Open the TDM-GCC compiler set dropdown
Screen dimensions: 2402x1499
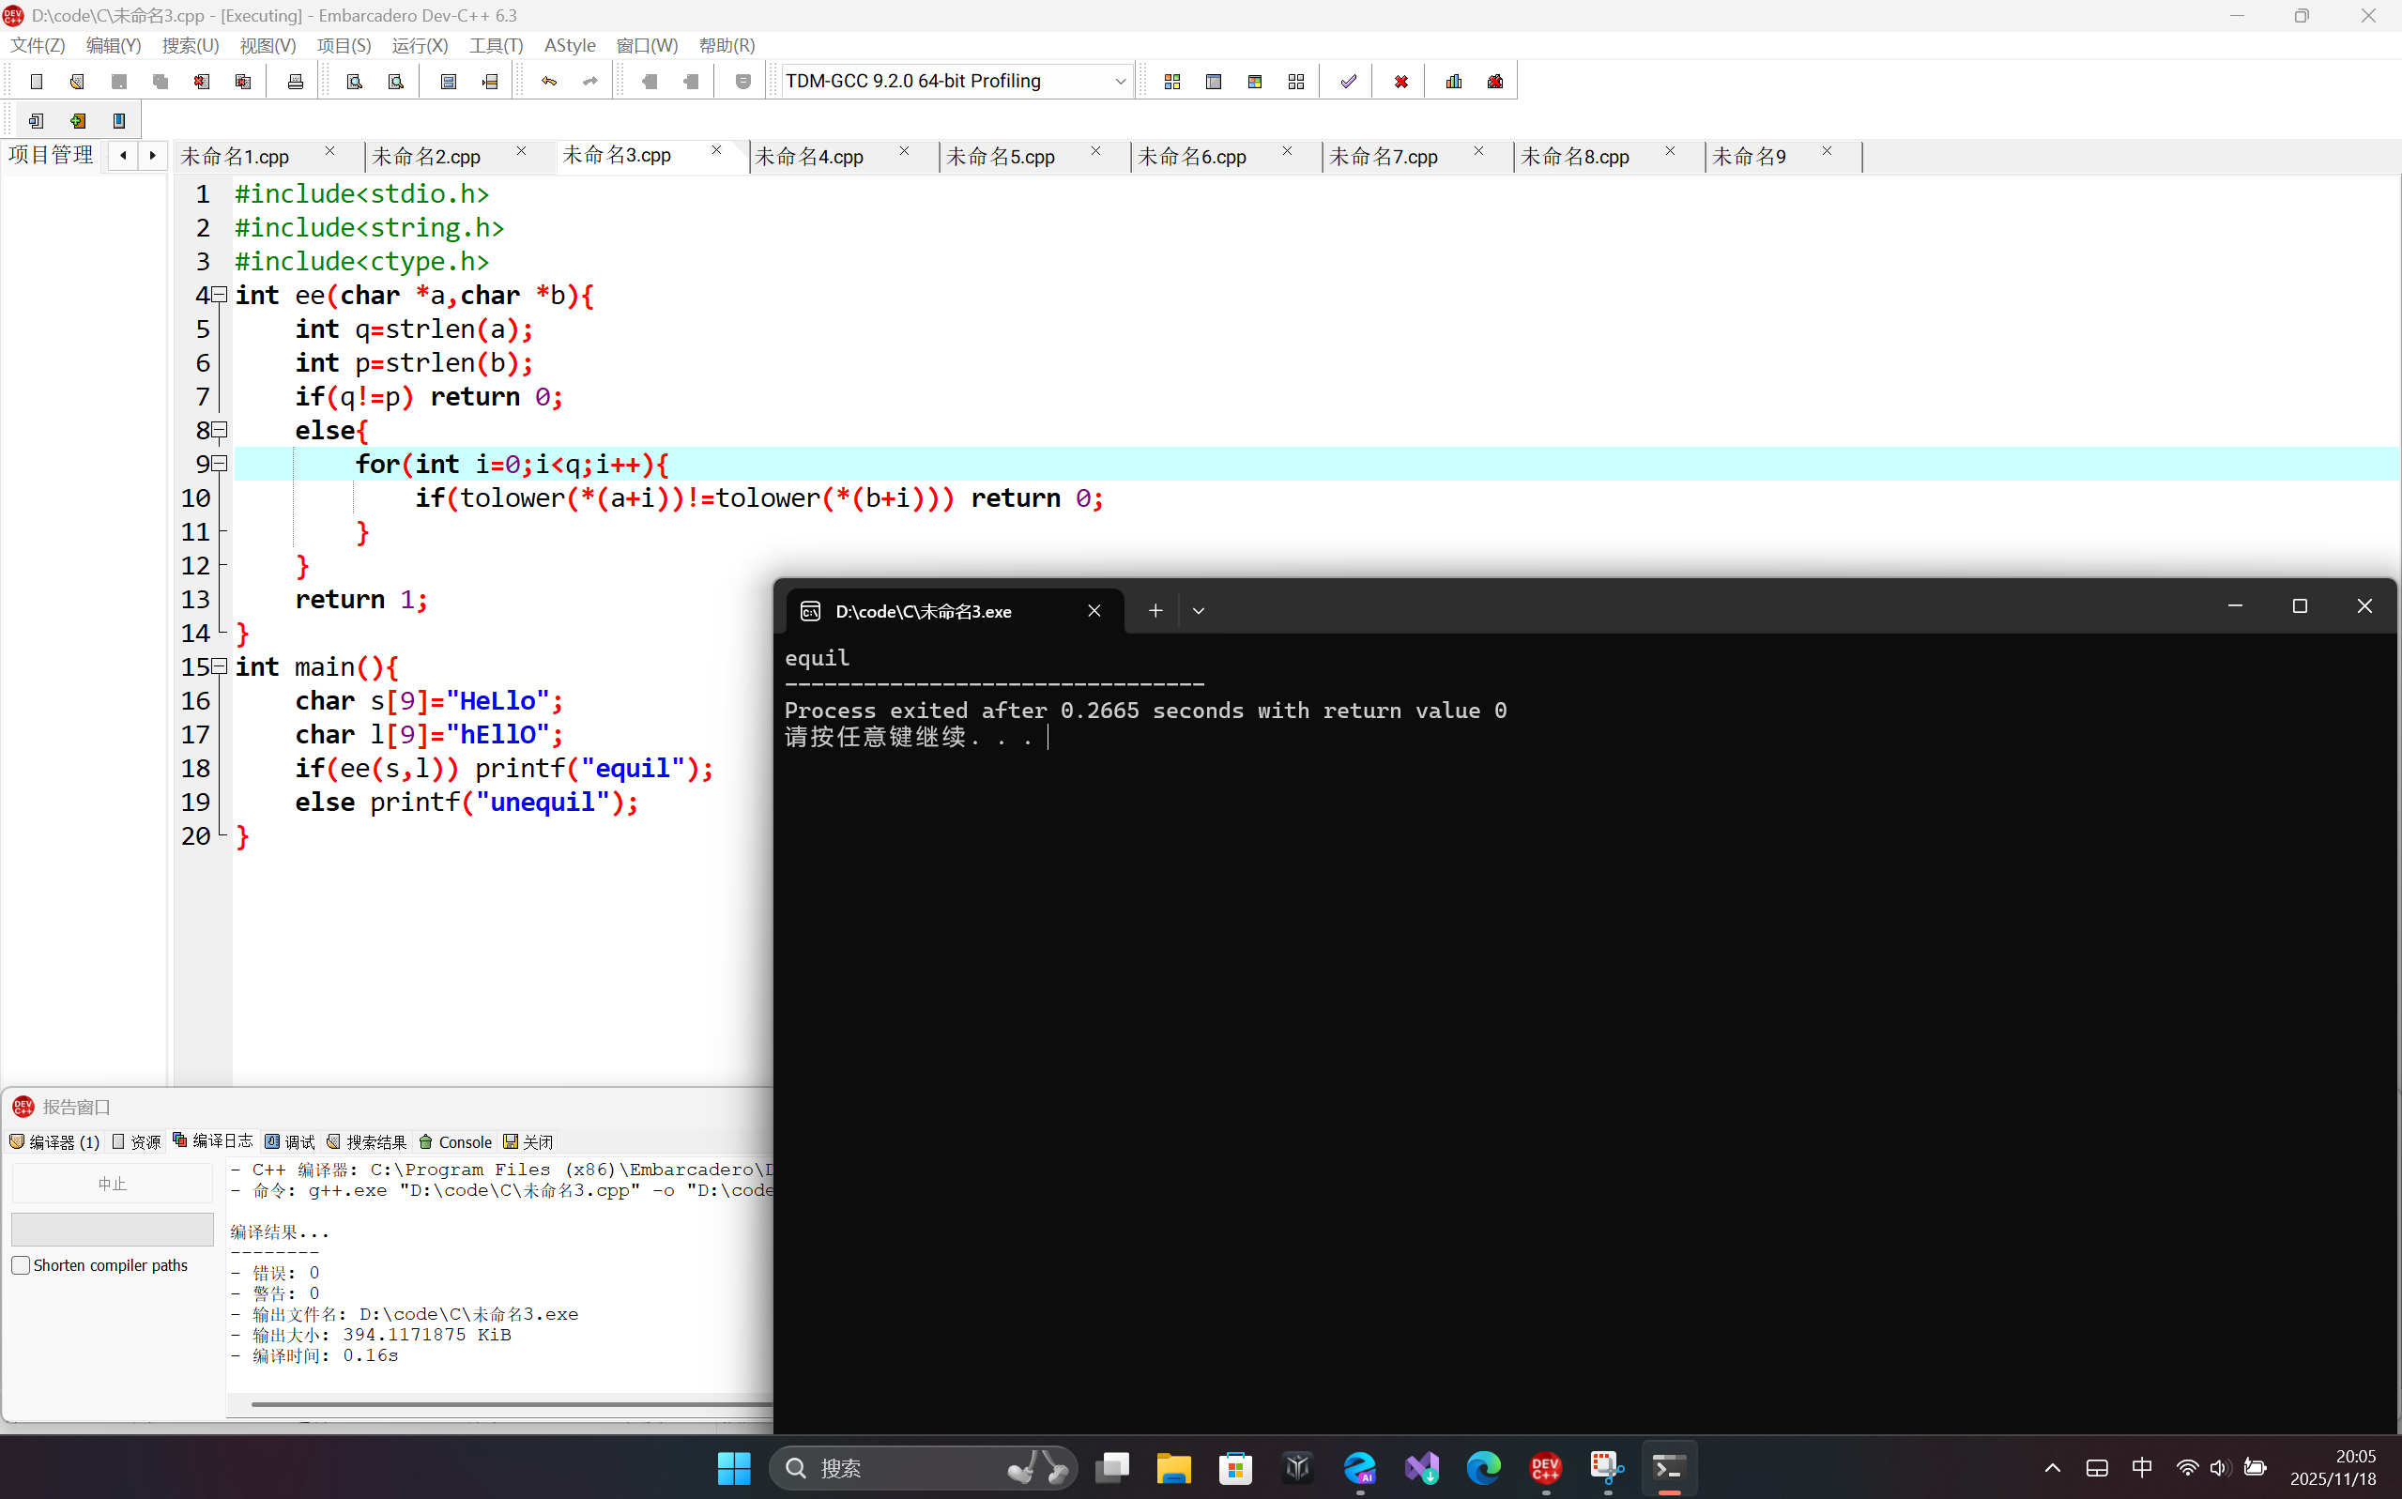tap(1119, 82)
